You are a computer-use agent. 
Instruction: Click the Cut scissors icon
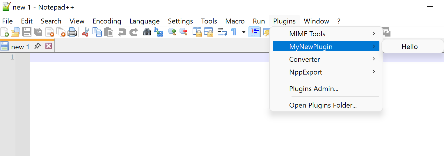click(85, 32)
